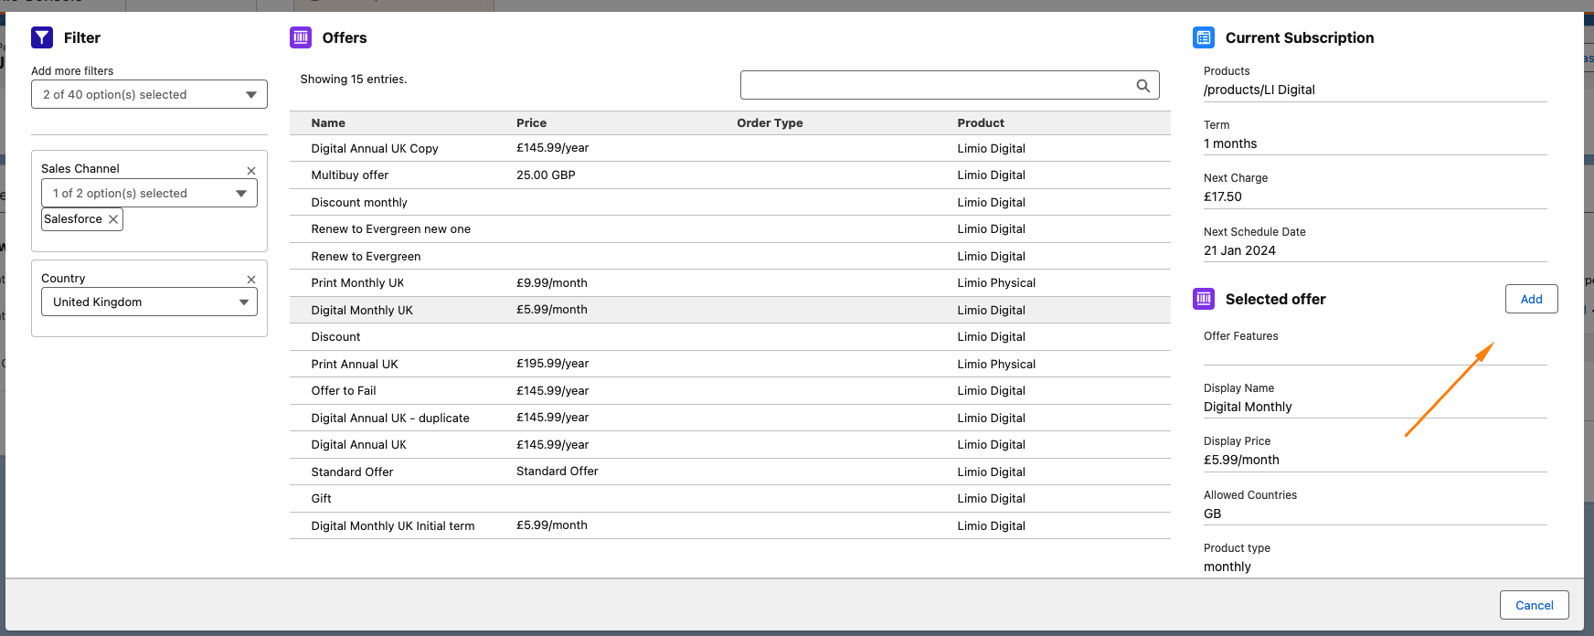Click the Filter funnel icon
This screenshot has width=1594, height=636.
click(42, 37)
